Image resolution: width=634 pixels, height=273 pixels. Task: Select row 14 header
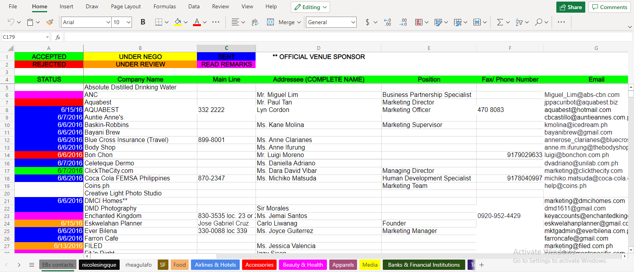click(x=7, y=155)
